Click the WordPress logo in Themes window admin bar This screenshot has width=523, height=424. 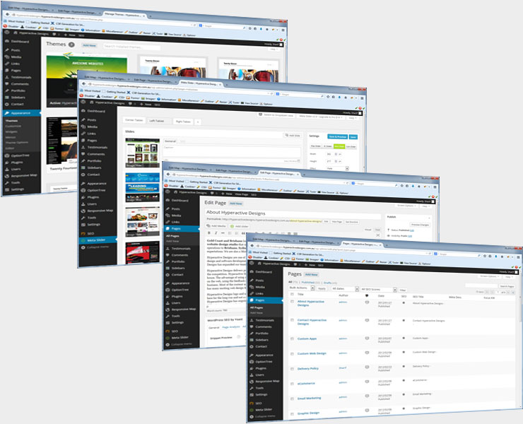tap(7, 33)
